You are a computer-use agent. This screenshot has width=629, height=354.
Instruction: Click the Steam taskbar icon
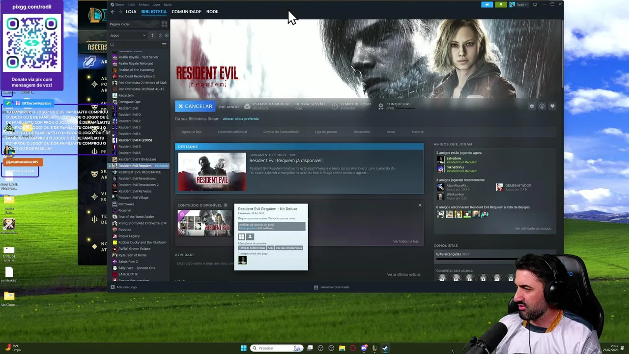[x=385, y=348]
